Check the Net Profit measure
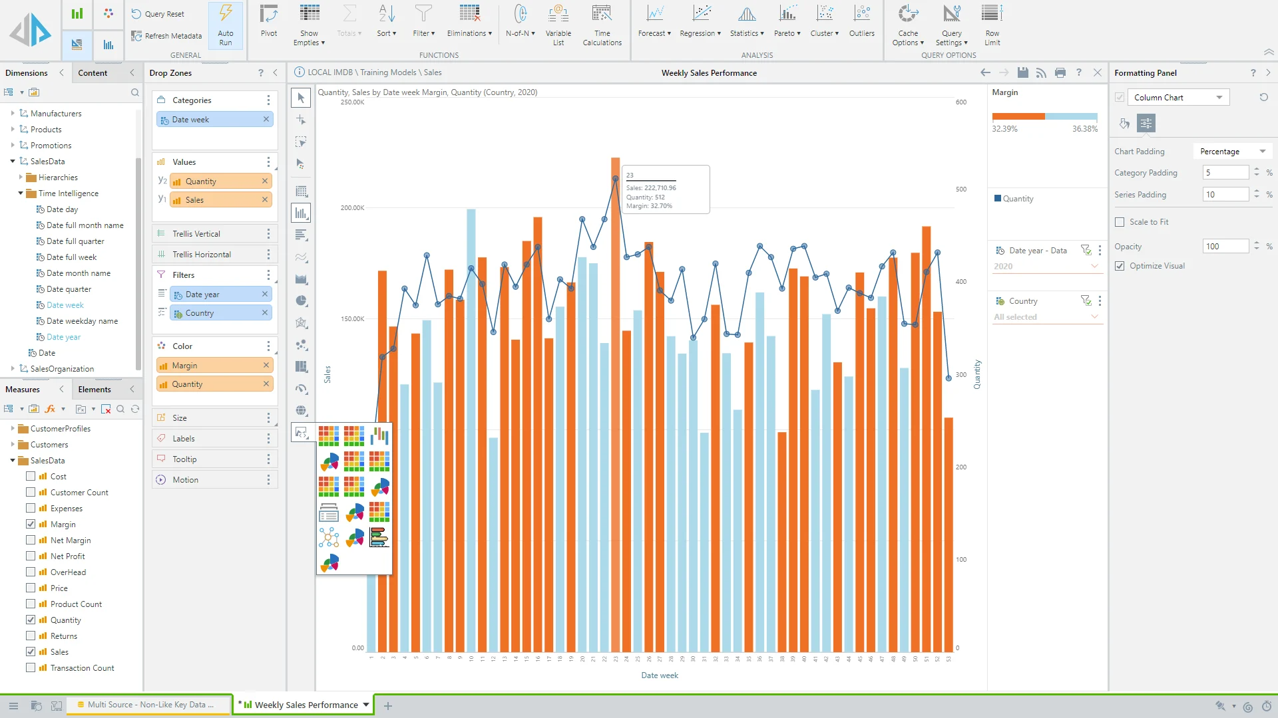This screenshot has width=1278, height=718. (31, 556)
